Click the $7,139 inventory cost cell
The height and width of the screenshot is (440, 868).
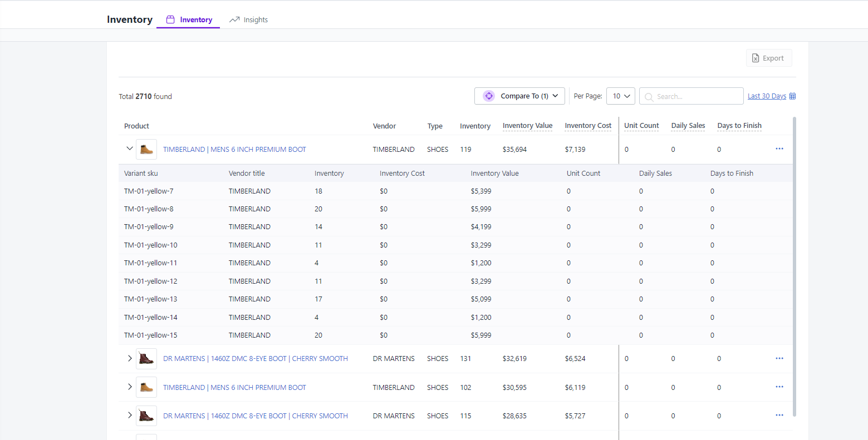(x=575, y=149)
